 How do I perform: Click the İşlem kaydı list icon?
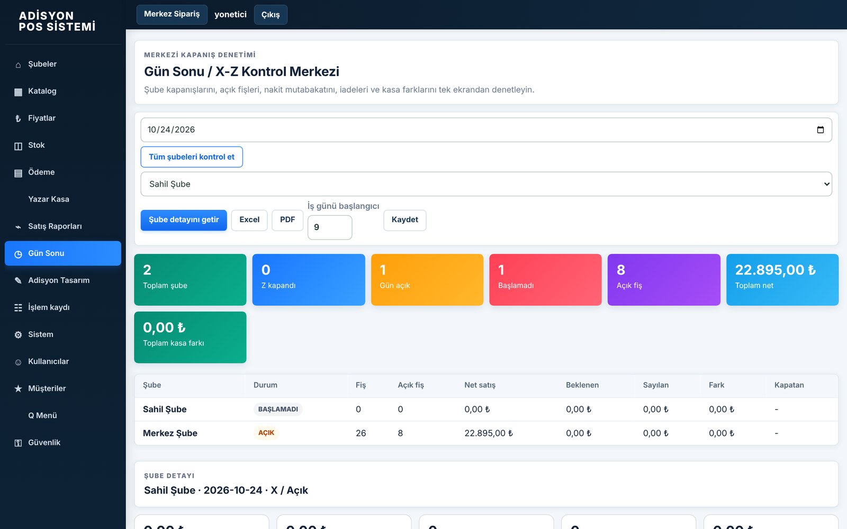click(x=18, y=307)
